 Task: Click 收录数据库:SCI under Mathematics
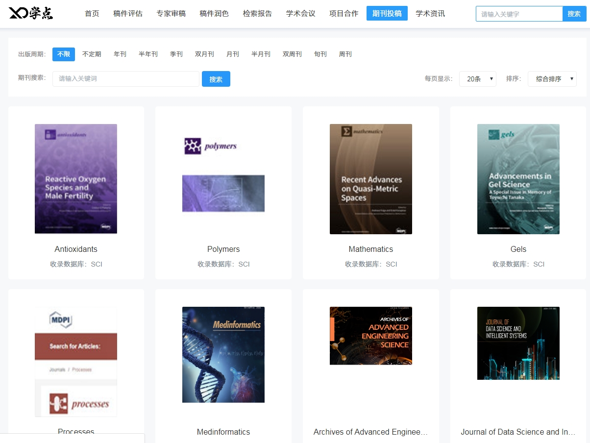371,264
